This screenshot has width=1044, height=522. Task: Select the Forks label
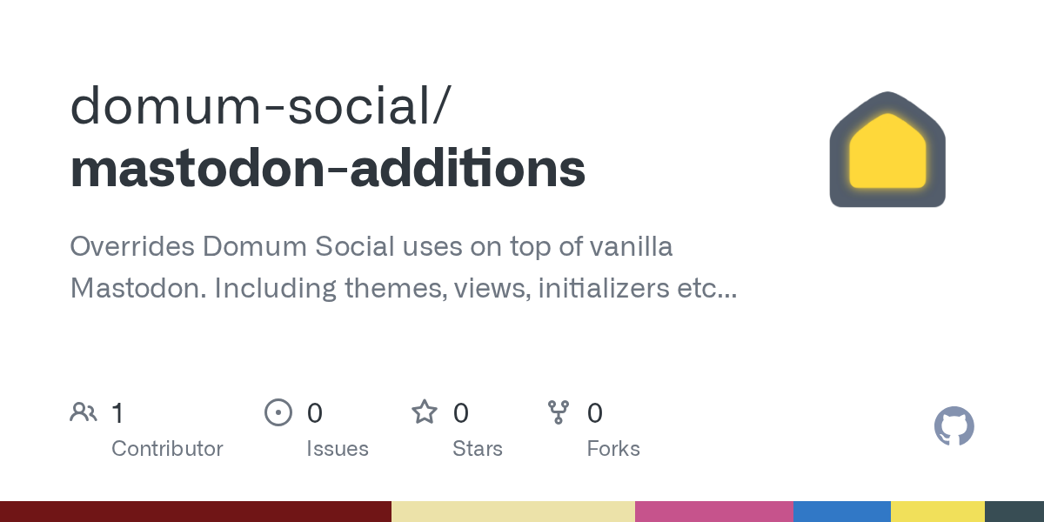[613, 449]
